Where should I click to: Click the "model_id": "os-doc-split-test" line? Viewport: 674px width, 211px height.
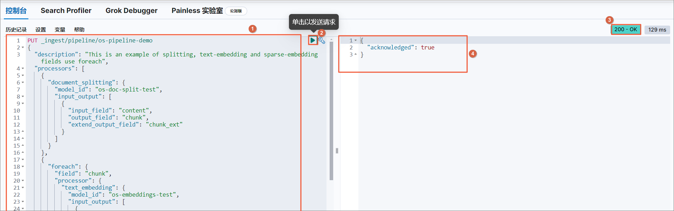(108, 89)
